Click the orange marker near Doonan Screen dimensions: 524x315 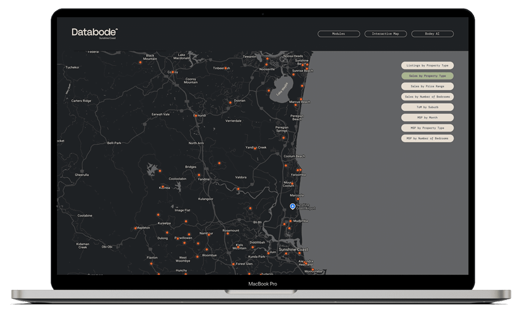[230, 103]
